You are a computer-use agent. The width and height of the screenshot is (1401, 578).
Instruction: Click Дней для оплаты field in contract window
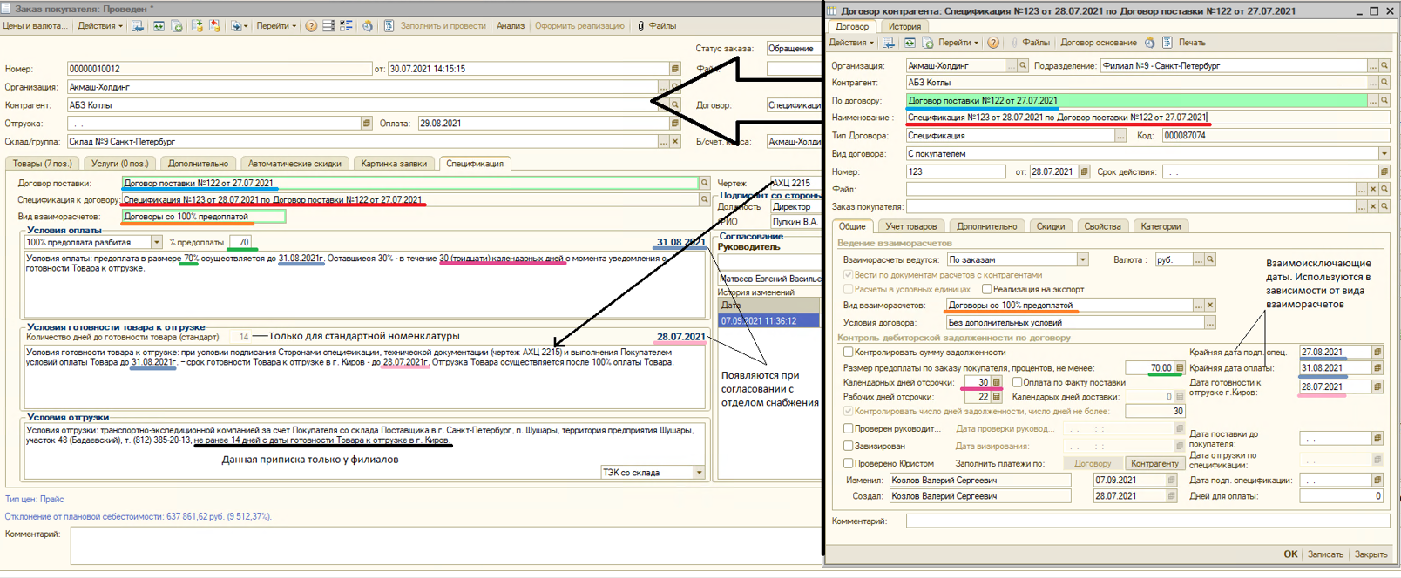1342,496
